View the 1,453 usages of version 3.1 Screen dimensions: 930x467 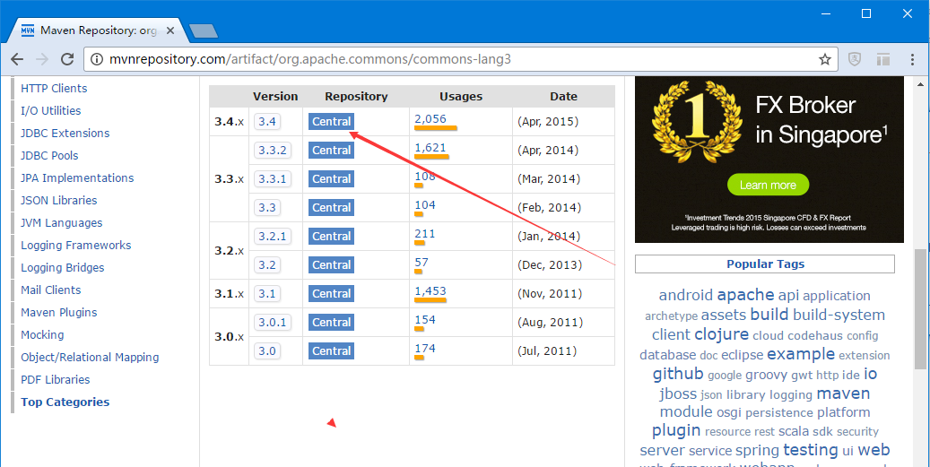[x=430, y=291]
